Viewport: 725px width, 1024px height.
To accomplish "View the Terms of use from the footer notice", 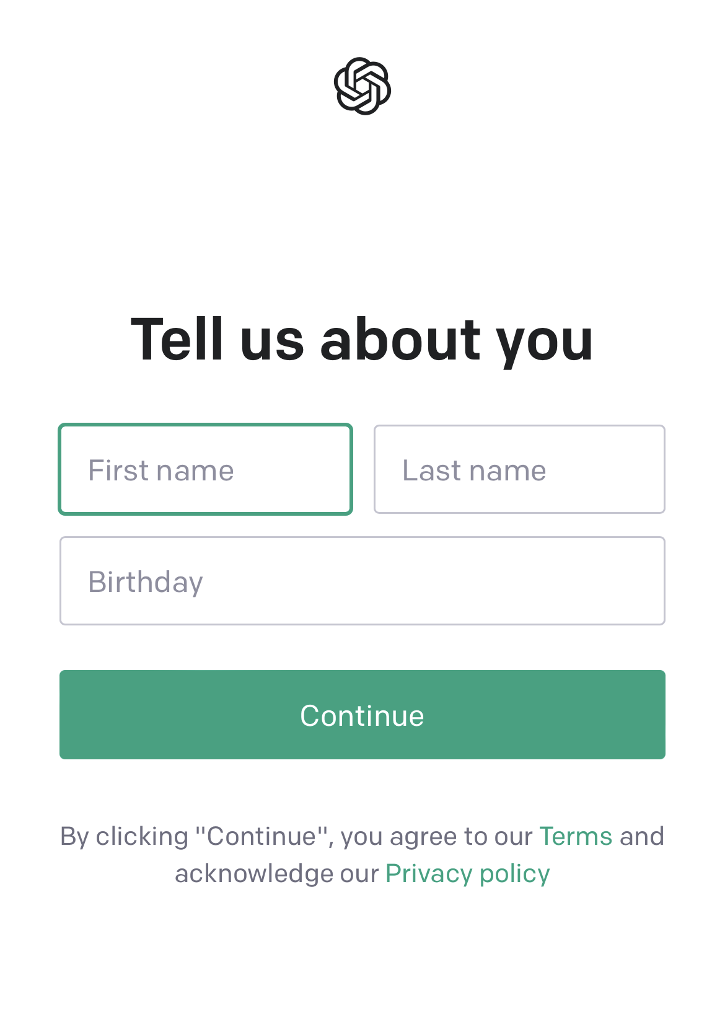I will coord(576,836).
